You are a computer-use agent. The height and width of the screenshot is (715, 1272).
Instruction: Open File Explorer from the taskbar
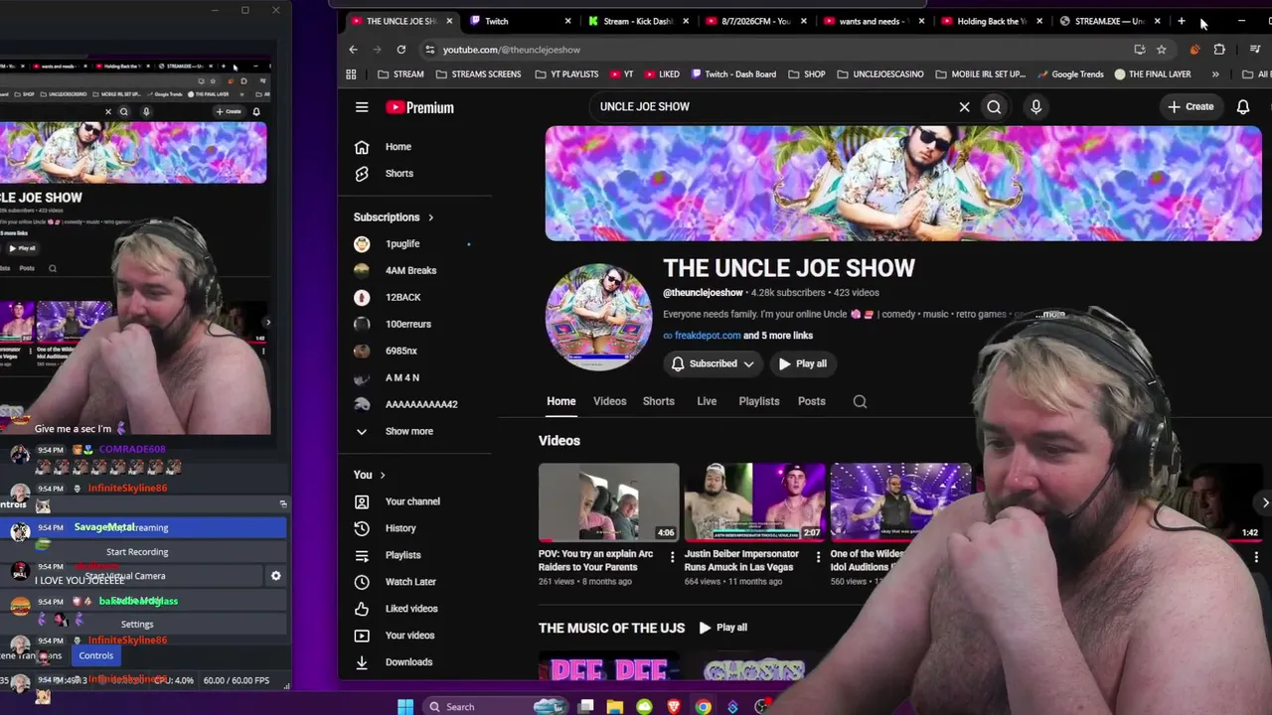point(615,707)
